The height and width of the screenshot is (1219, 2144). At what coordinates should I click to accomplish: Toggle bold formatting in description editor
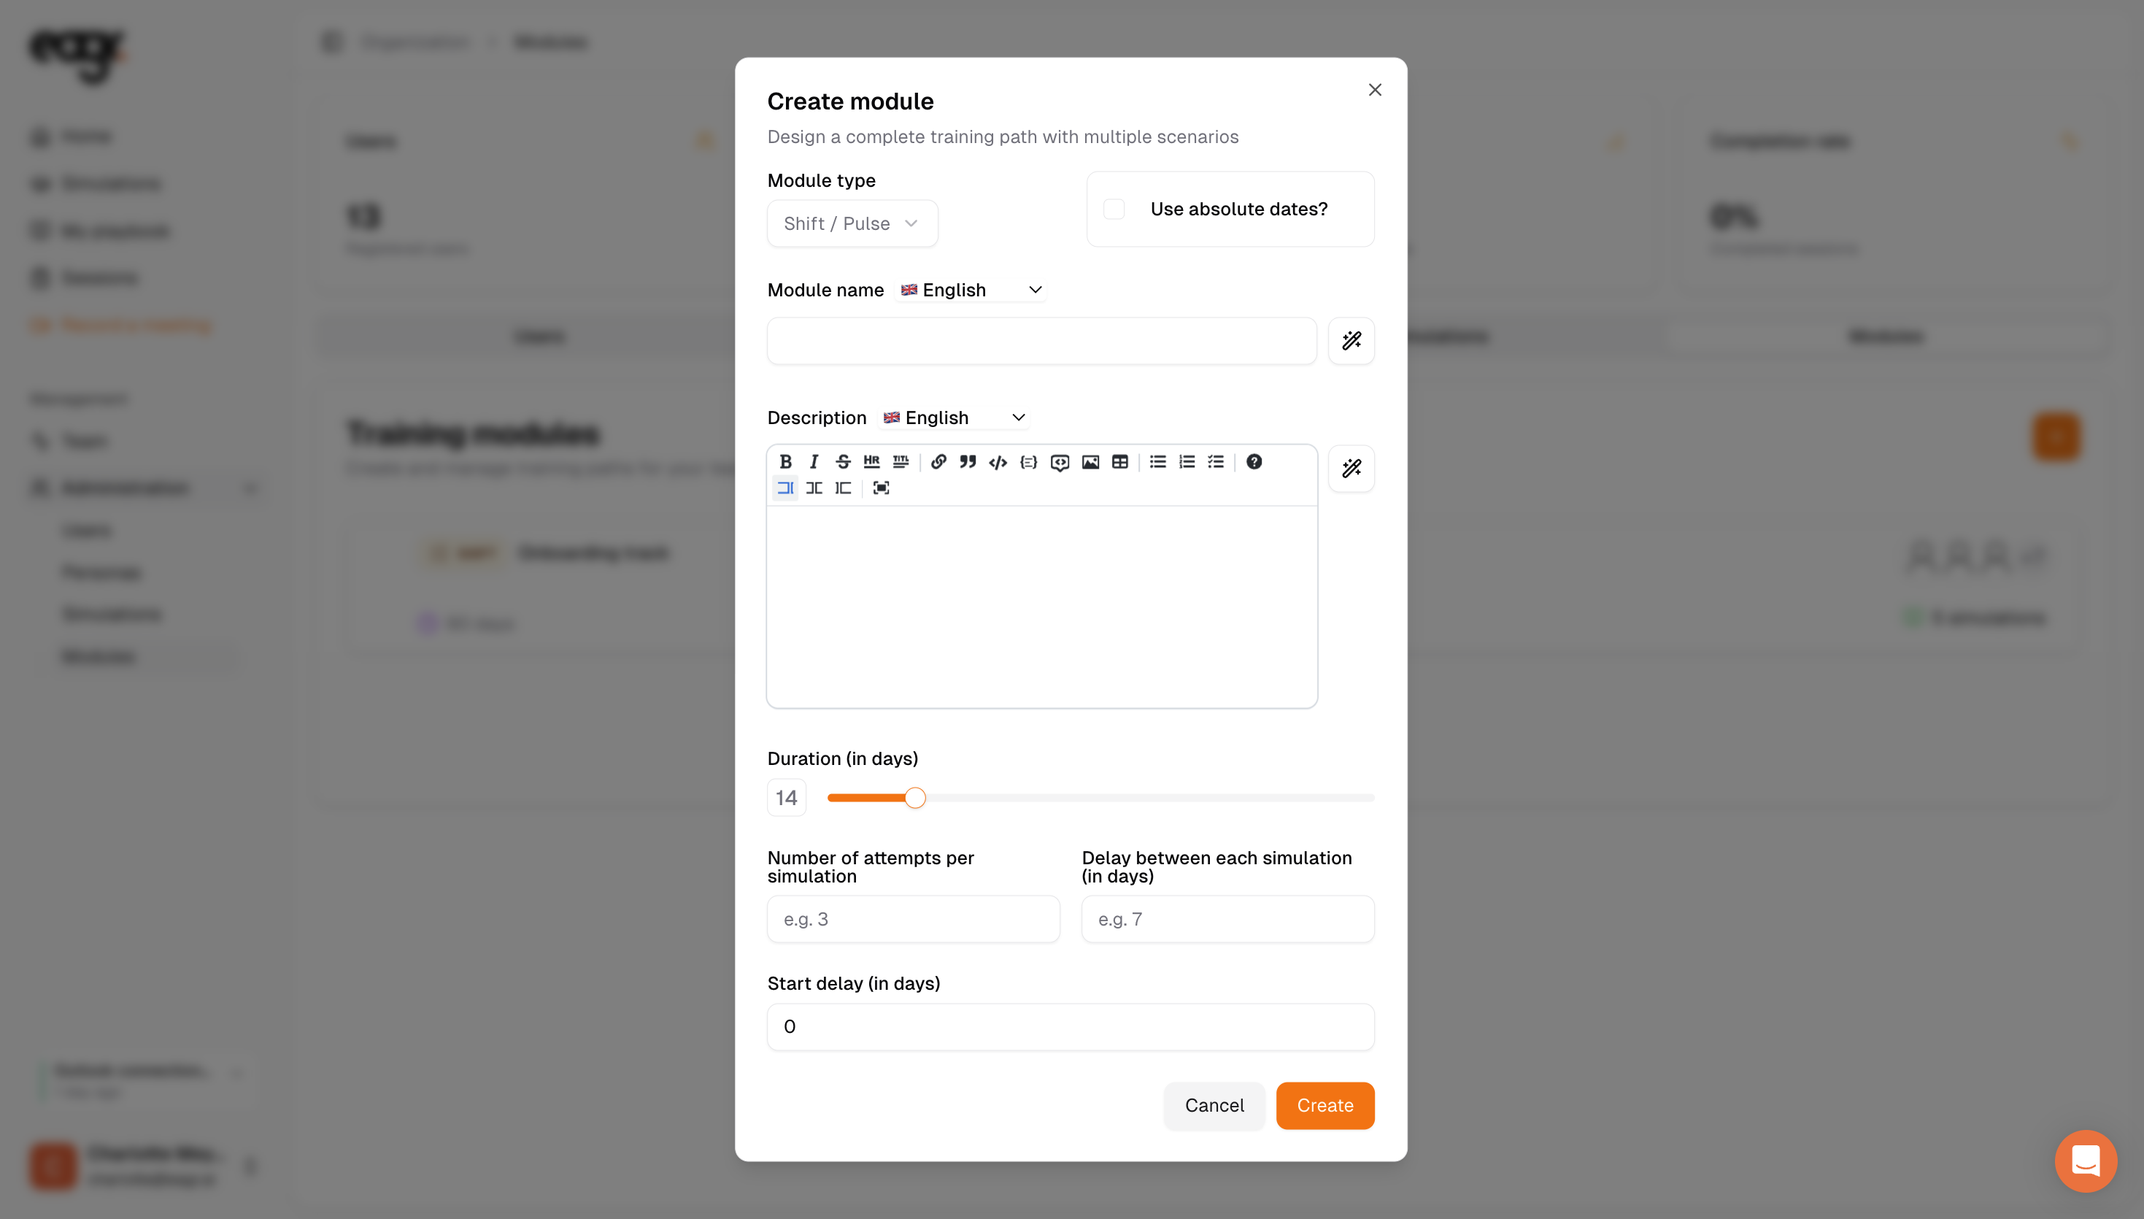point(785,461)
